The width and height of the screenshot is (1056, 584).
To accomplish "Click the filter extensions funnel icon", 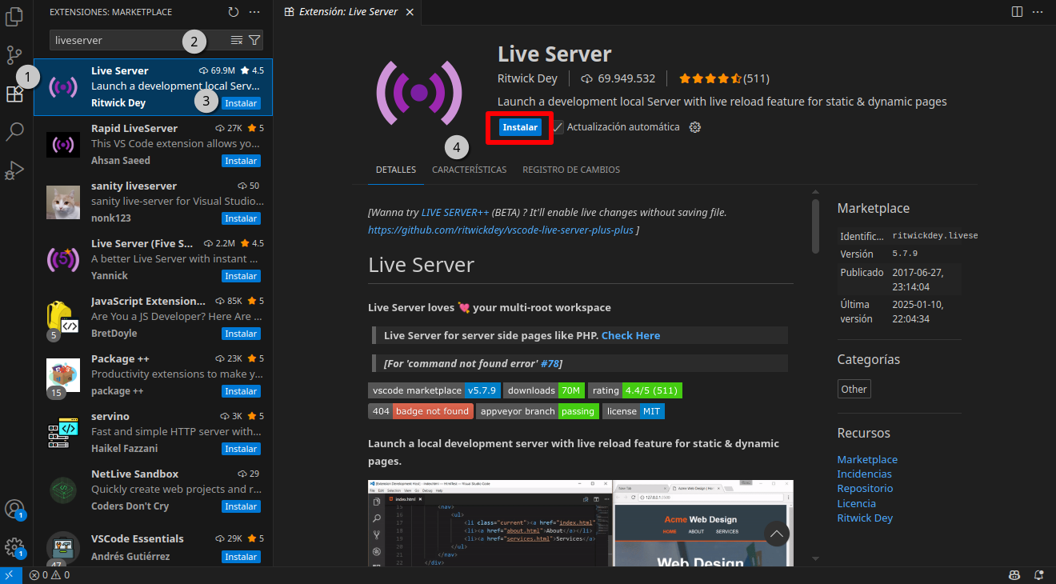I will 254,40.
